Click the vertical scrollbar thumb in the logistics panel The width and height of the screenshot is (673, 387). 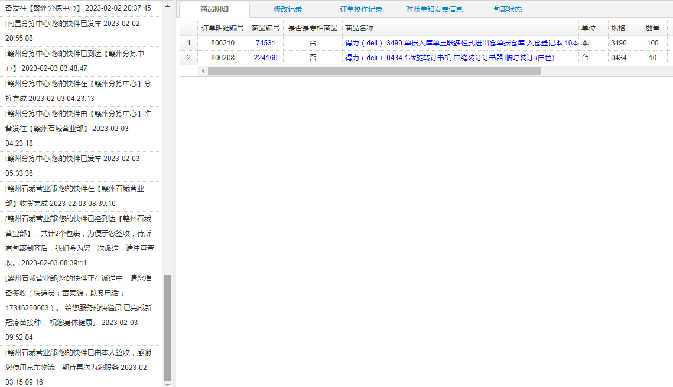coord(167,327)
